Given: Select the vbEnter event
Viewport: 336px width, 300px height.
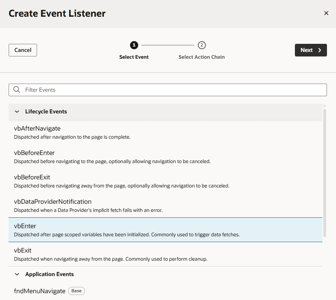Looking at the screenshot, I should coord(165,230).
